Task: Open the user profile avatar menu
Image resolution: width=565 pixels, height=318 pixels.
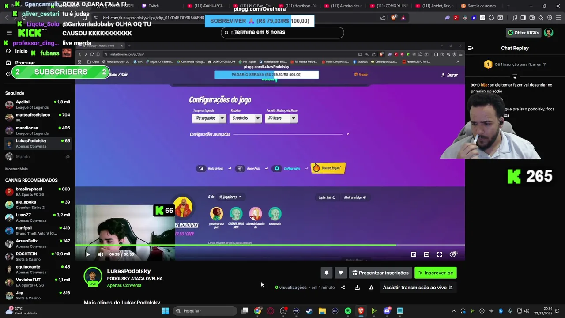Action: click(x=548, y=33)
